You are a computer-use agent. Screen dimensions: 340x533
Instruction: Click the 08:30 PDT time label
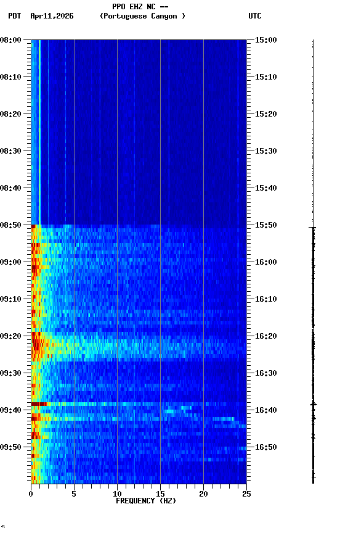[10, 151]
